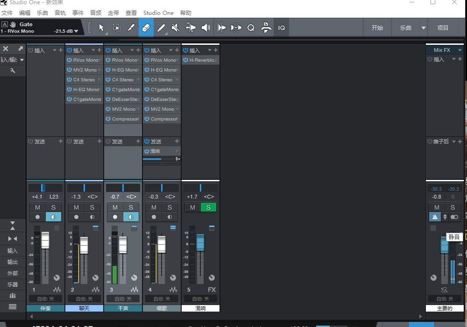Expand the 输入/输出 sidebar dropdown
This screenshot has width=467, height=327.
tap(22, 60)
